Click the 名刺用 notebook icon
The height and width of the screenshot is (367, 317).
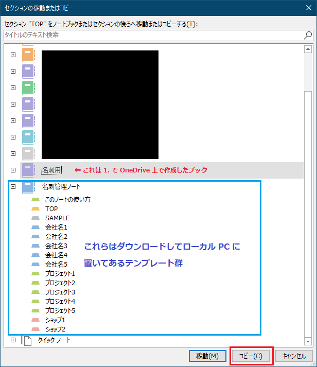(28, 170)
